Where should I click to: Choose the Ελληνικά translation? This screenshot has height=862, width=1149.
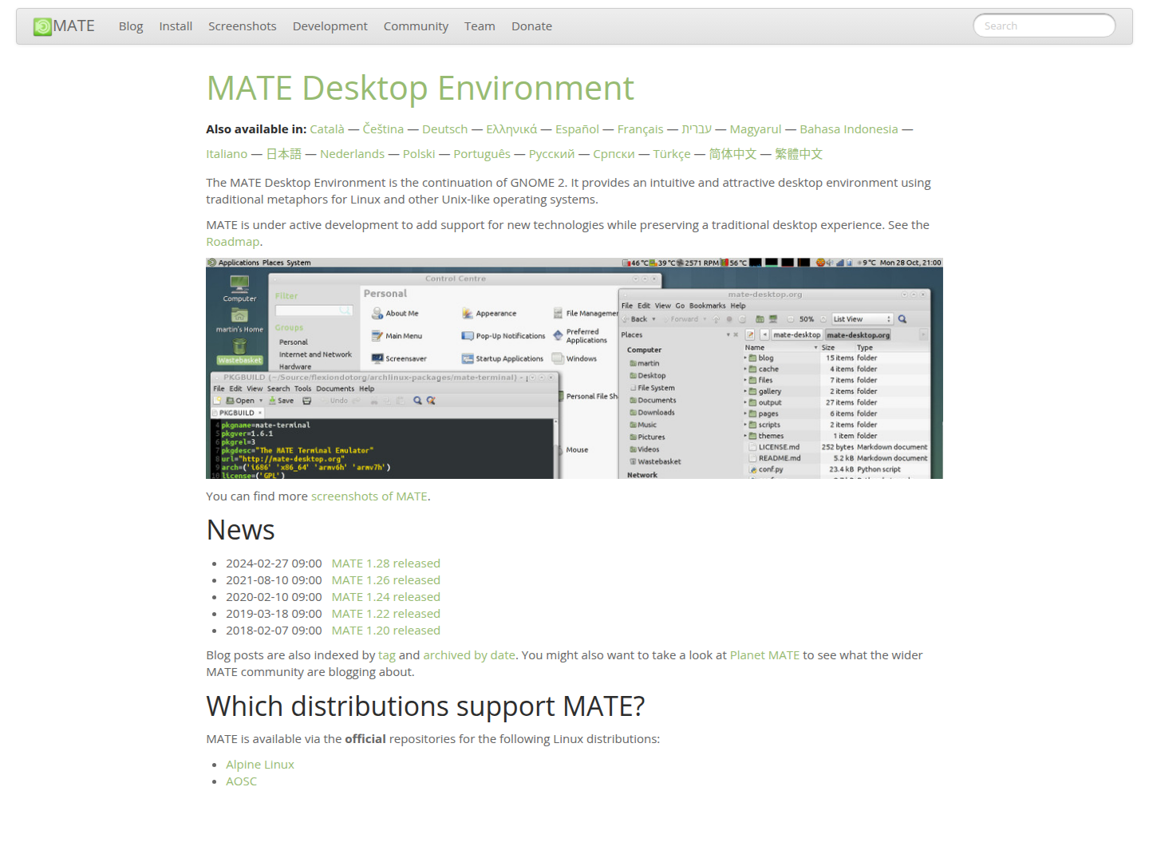point(511,129)
